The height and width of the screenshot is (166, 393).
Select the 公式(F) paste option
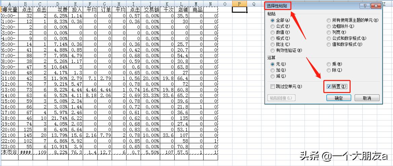coord(280,26)
